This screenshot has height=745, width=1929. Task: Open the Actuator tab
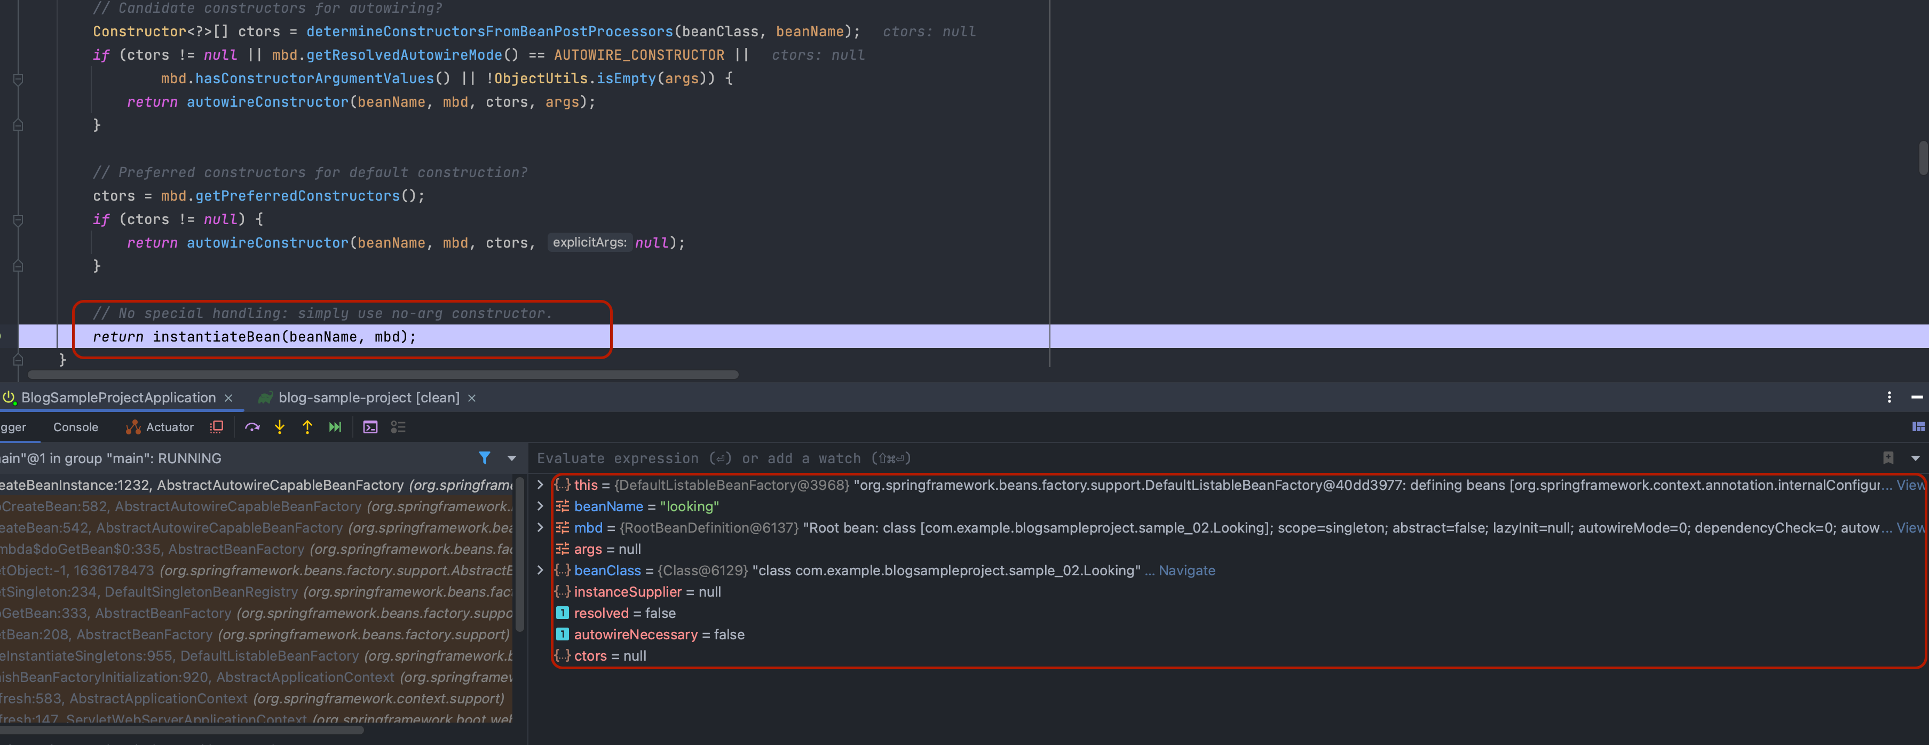pos(160,427)
